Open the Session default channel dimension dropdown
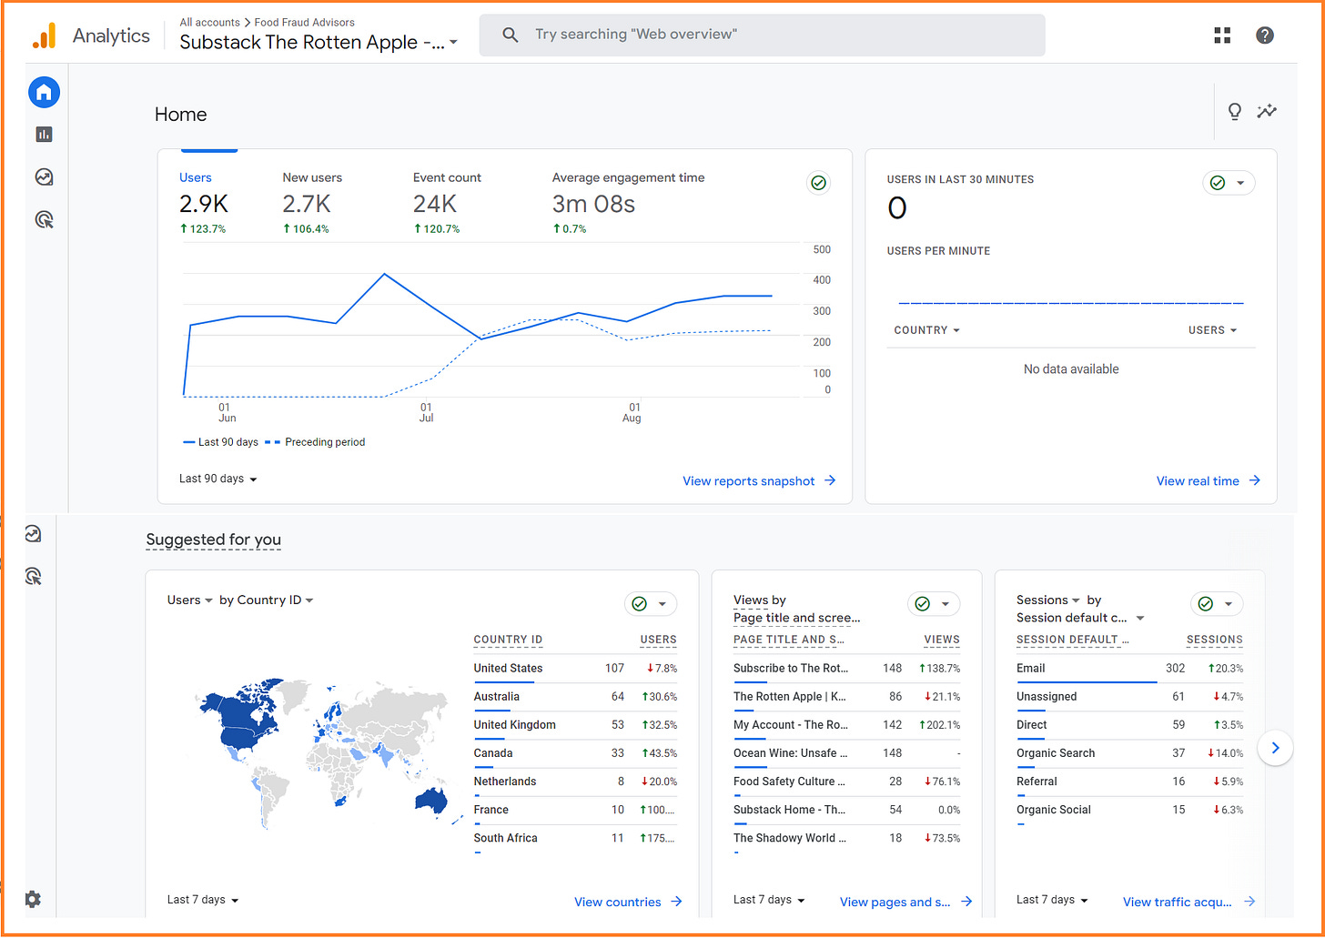This screenshot has width=1325, height=938. [1080, 618]
